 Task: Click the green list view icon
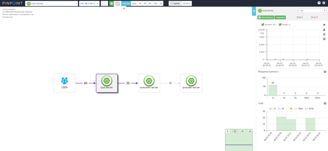(x=112, y=3)
